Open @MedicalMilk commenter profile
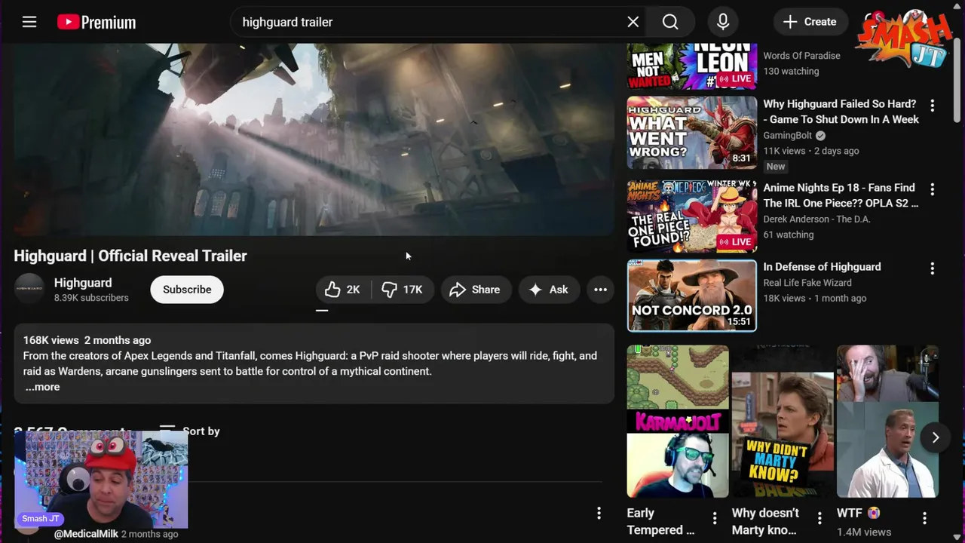Screen dimensions: 965x543 click(86, 534)
